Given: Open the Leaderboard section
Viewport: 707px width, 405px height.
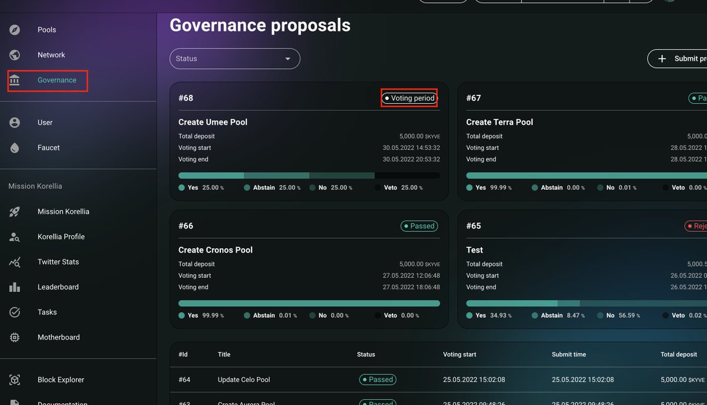Looking at the screenshot, I should click(58, 287).
